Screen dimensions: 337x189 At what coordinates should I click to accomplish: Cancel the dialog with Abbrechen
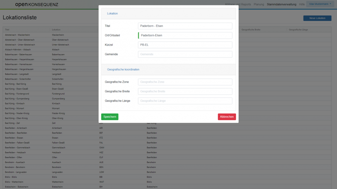tap(226, 117)
